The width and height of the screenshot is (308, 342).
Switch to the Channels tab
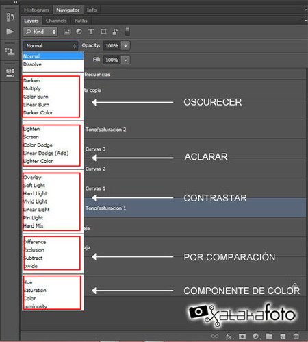pyautogui.click(x=56, y=21)
